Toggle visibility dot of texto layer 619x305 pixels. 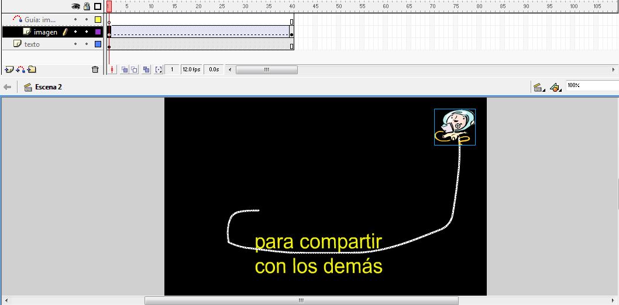75,44
